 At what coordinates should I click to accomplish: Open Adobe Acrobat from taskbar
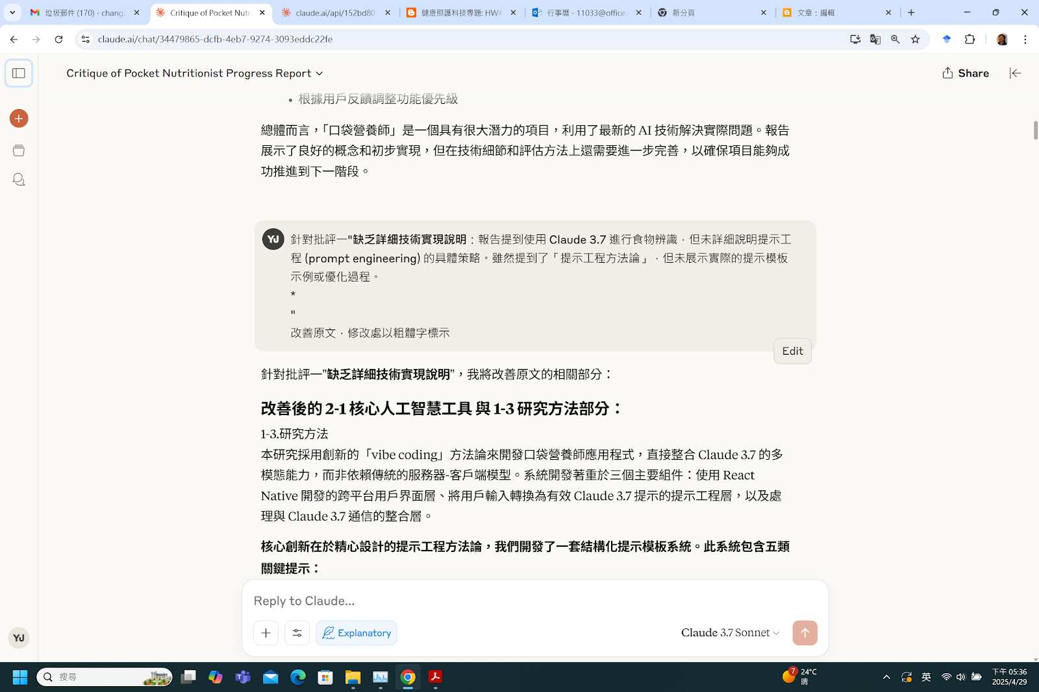[435, 677]
